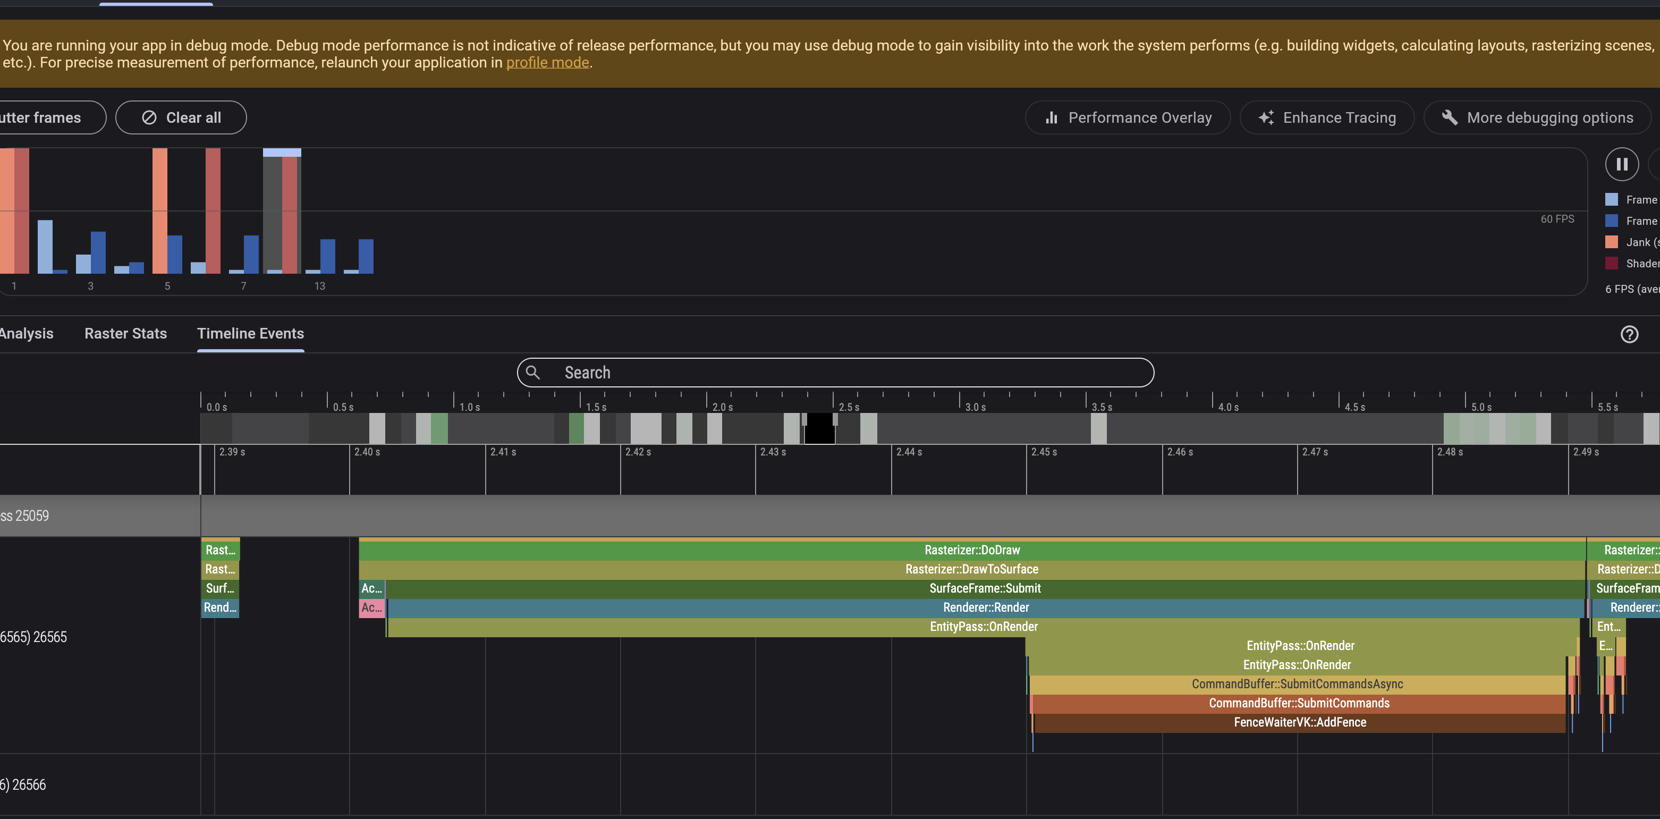
Task: Select frame 5 jank bar in chart
Action: click(160, 210)
